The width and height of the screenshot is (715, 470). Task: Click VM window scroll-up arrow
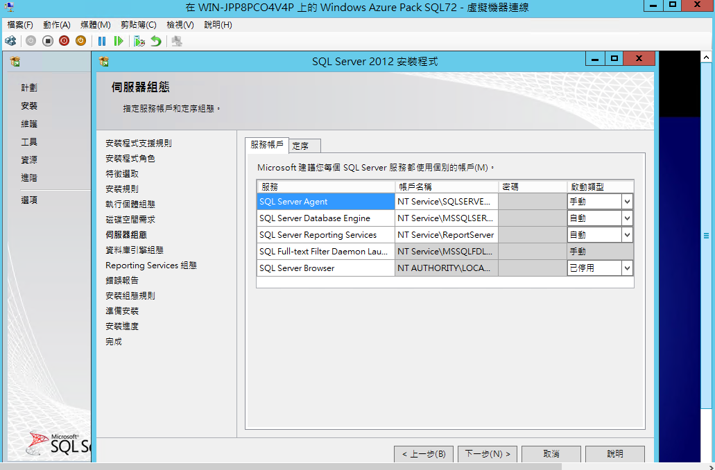tap(707, 58)
